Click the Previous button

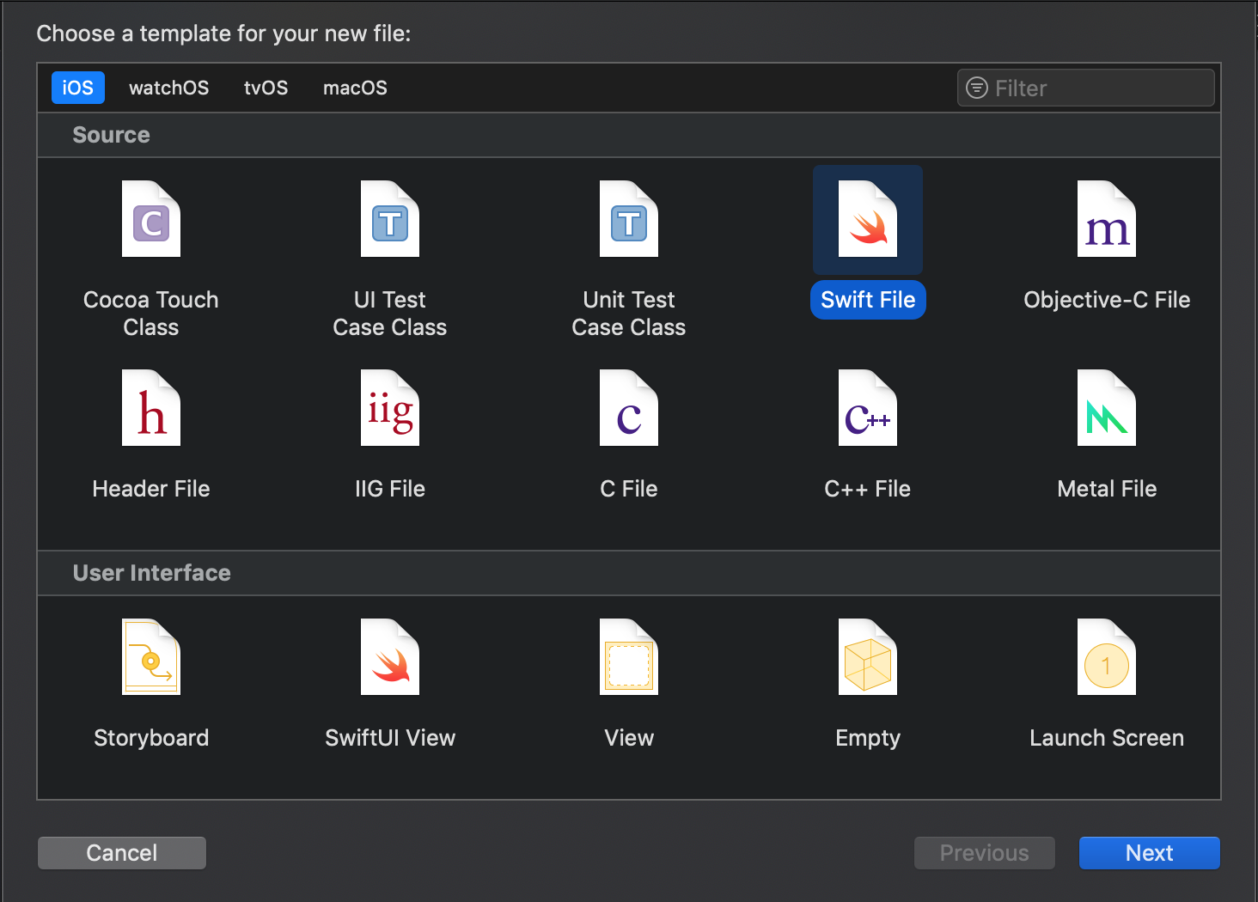coord(985,853)
